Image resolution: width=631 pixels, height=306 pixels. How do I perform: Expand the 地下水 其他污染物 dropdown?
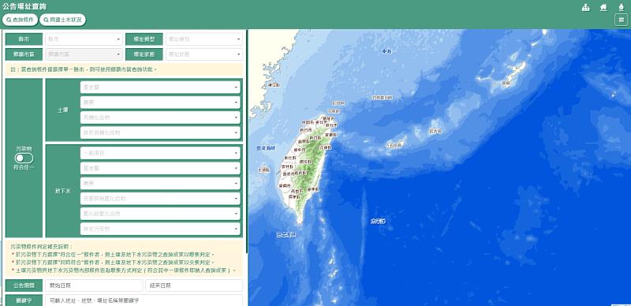(x=160, y=229)
